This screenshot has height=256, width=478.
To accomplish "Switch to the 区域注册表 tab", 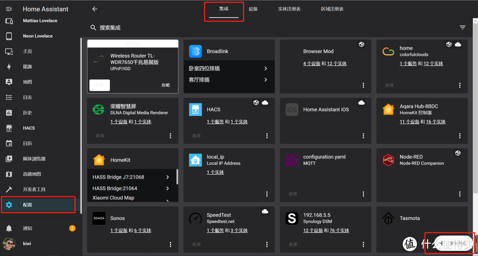I will 332,9.
